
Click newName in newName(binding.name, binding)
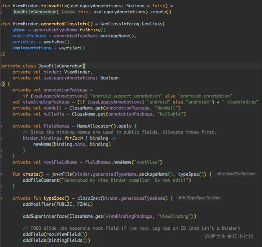(x=42, y=144)
